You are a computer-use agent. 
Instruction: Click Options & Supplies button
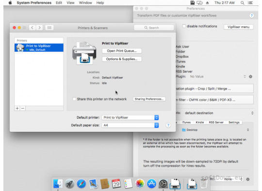click(x=122, y=59)
